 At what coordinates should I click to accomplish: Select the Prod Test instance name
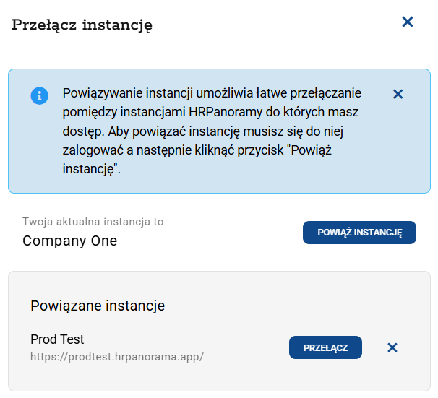[x=58, y=339]
